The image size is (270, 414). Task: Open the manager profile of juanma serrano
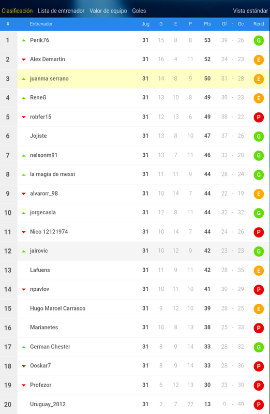[49, 79]
